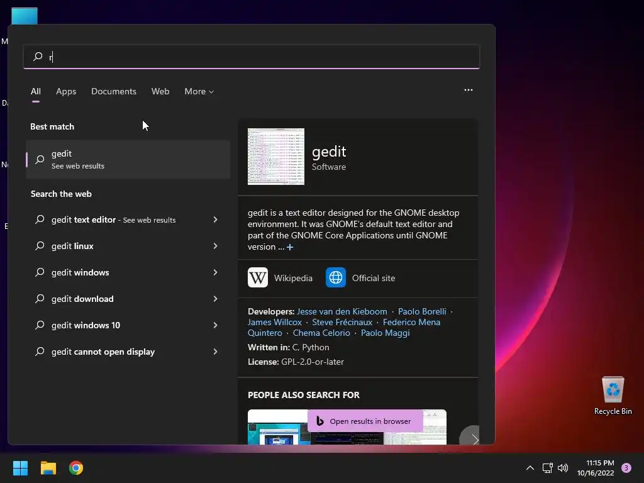Select 'gedit windows 10' suggestion
This screenshot has width=644, height=483.
click(86, 325)
